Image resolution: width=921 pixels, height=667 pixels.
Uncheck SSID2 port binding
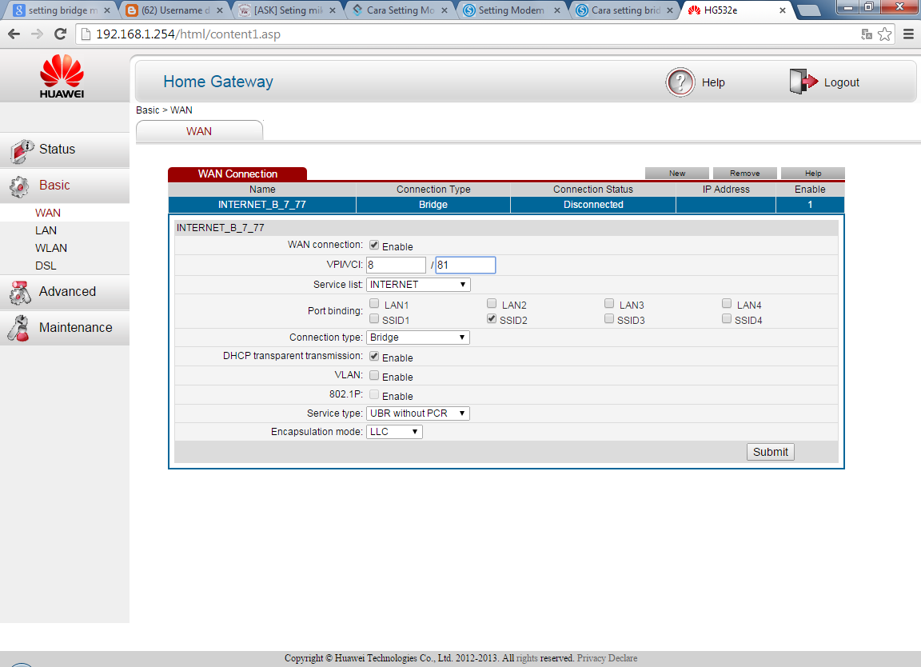pos(491,318)
